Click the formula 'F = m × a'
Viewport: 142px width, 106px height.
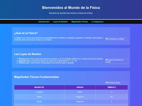pos(73,61)
